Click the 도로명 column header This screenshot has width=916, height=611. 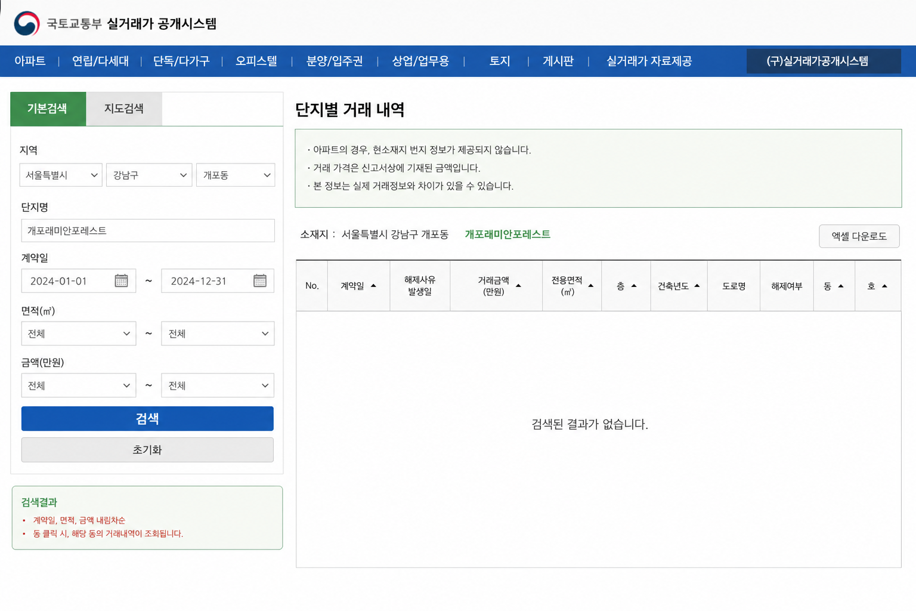[x=734, y=286]
